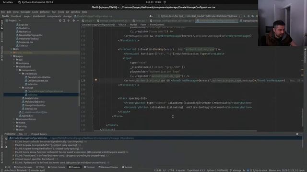Open Terminal tool window
This screenshot has height=172, width=307.
89,167
